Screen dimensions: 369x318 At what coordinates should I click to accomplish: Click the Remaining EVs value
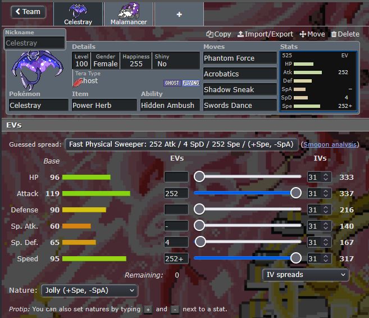coord(177,275)
